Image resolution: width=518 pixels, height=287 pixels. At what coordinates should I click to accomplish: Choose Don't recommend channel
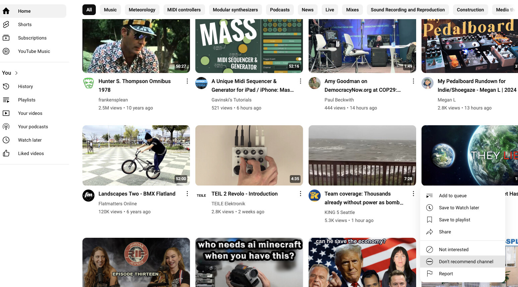tap(462, 262)
